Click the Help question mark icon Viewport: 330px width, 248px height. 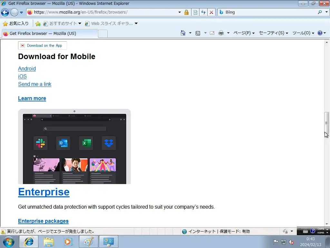tap(320, 33)
